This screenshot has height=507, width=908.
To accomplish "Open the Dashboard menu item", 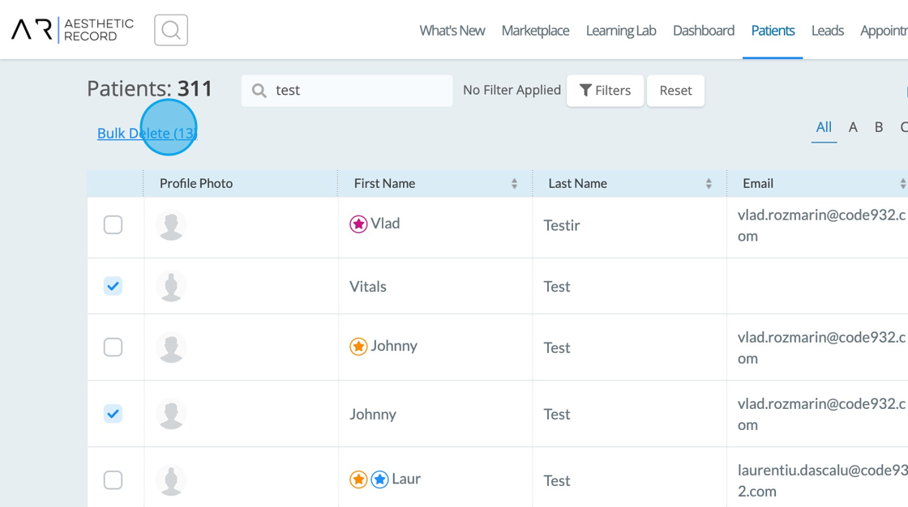I will click(x=704, y=31).
